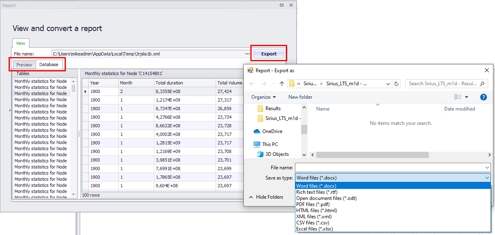Expand File name history dropdown arrow
The image size is (495, 235).
coord(487,168)
